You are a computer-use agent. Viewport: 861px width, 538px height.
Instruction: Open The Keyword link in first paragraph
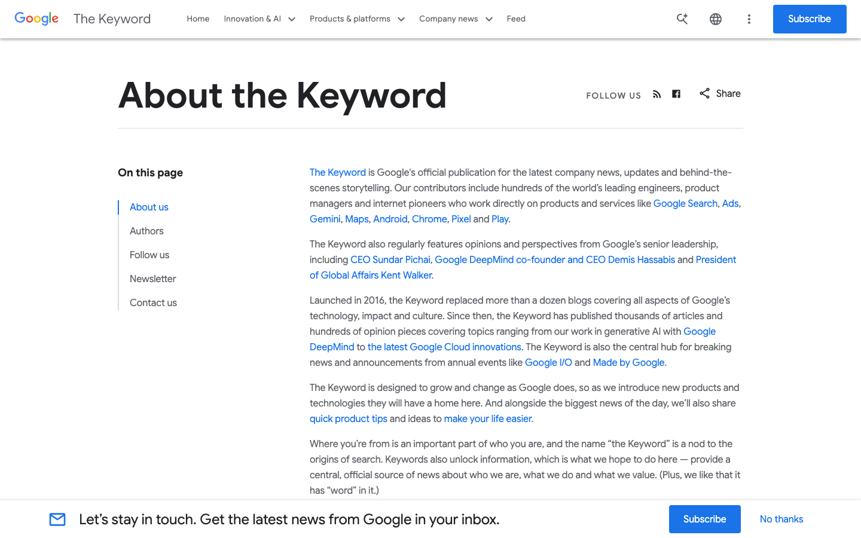pyautogui.click(x=338, y=172)
